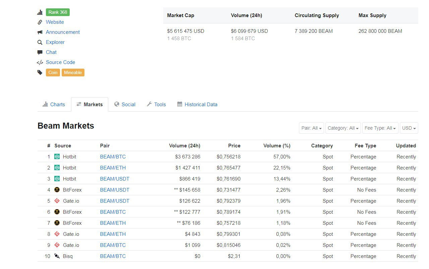Click the Mineable tag badge
The image size is (429, 269).
point(73,72)
